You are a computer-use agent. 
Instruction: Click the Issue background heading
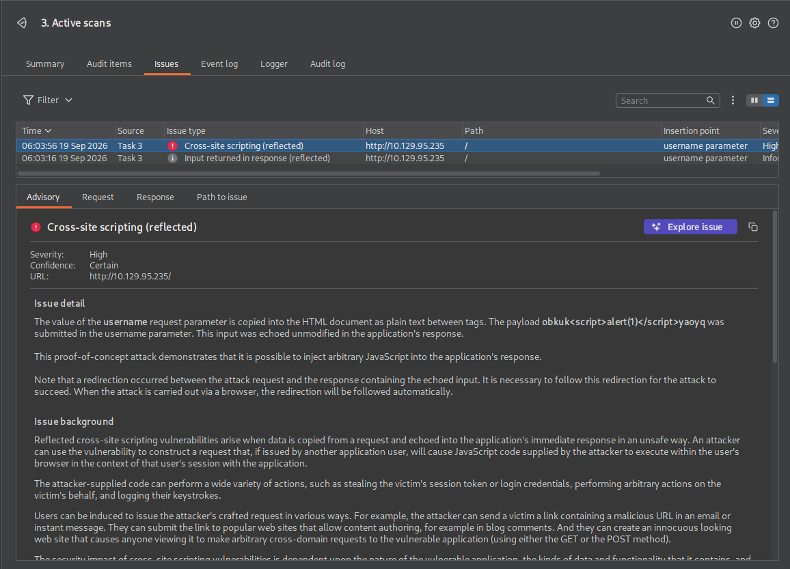pos(74,421)
